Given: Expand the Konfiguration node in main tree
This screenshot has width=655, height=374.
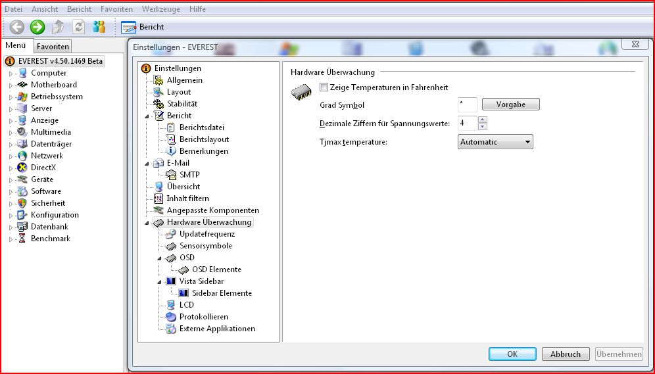Looking at the screenshot, I should point(11,216).
